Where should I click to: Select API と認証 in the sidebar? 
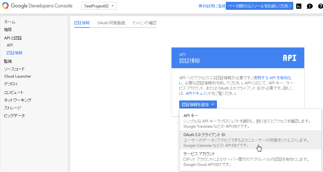point(13,38)
